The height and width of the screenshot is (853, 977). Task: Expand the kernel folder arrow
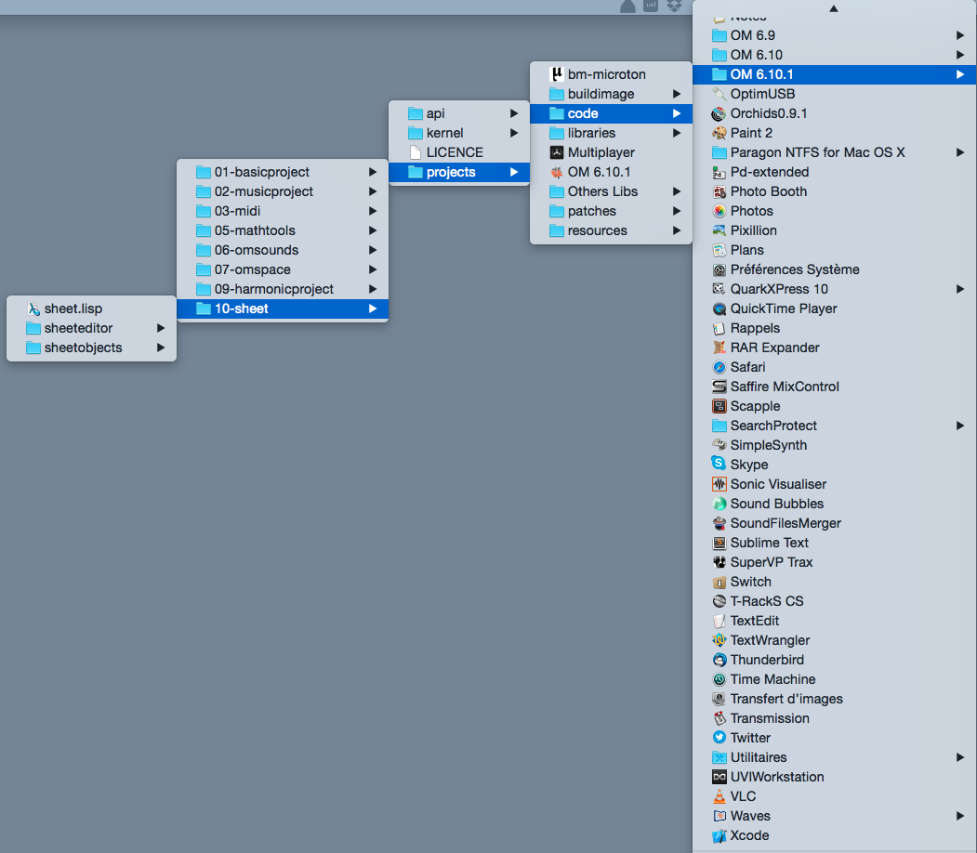[514, 133]
